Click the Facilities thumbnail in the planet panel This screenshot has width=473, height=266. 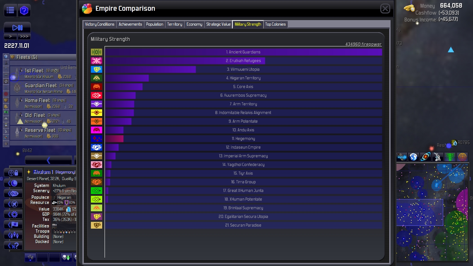[x=55, y=226]
